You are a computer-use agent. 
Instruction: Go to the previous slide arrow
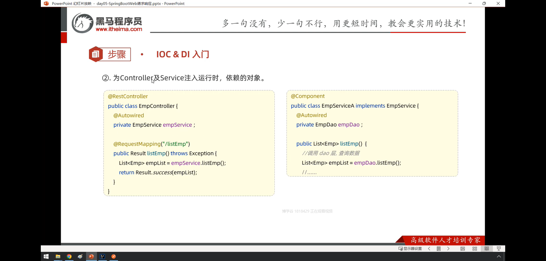tap(429, 249)
